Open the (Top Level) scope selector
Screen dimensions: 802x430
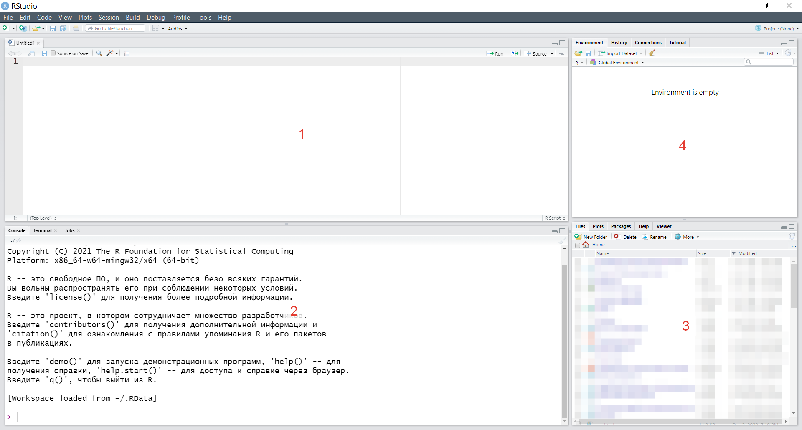(x=43, y=218)
